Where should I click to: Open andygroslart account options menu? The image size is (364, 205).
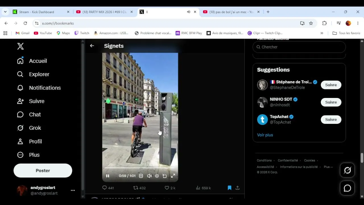point(73,190)
